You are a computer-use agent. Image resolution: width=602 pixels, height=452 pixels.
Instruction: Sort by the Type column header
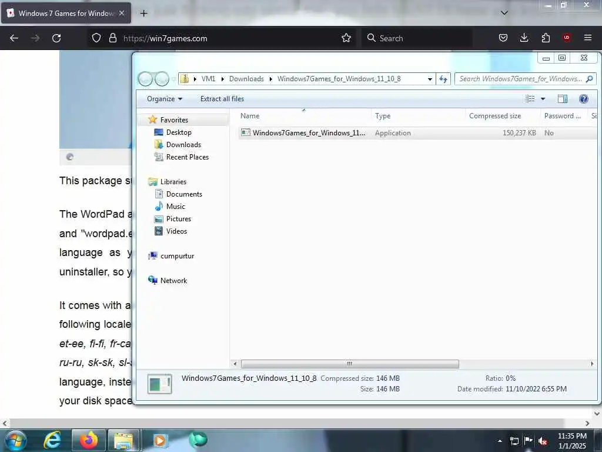[418, 116]
